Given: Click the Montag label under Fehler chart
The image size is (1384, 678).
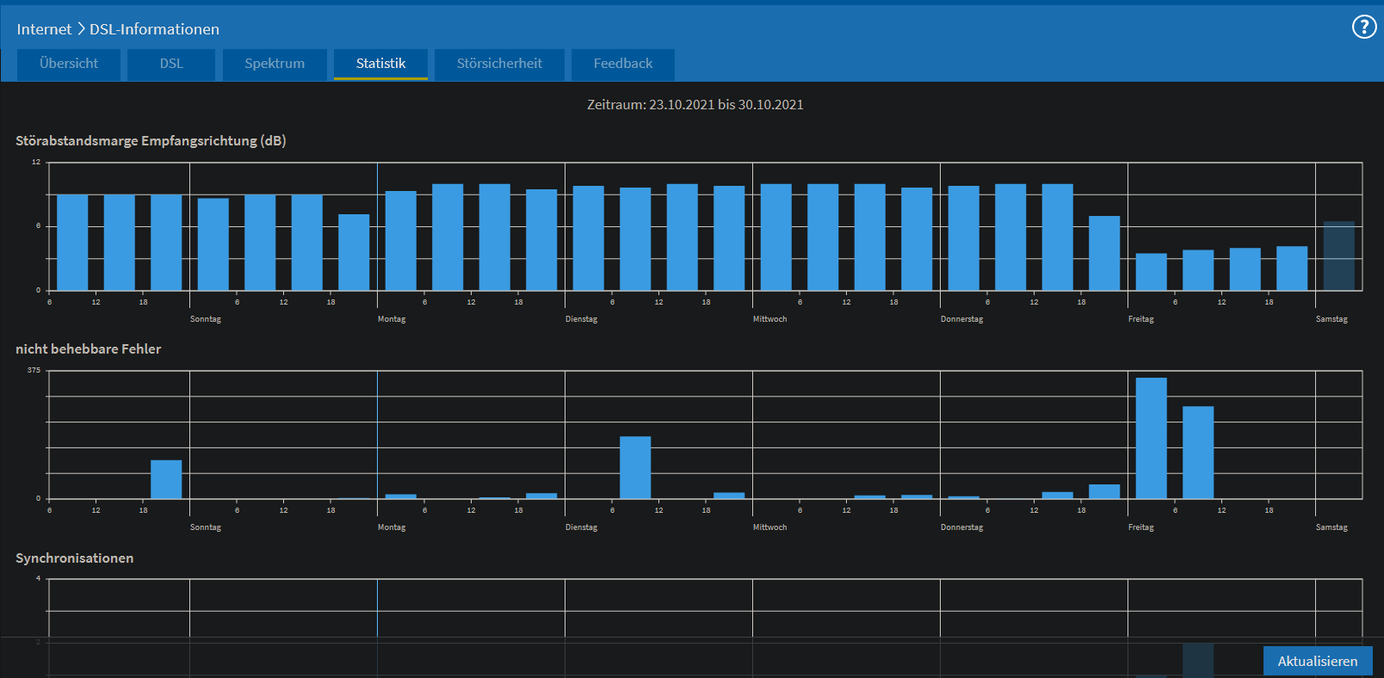Looking at the screenshot, I should coord(392,527).
